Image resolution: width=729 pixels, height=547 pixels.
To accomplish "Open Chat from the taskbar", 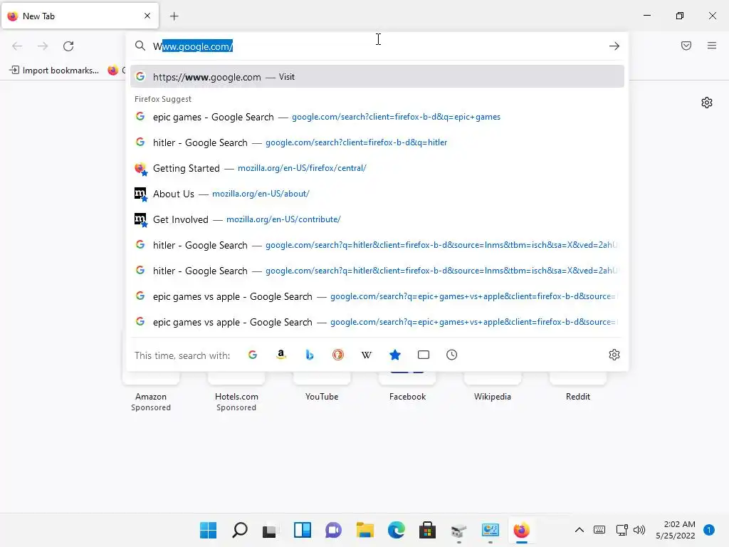I will [333, 530].
